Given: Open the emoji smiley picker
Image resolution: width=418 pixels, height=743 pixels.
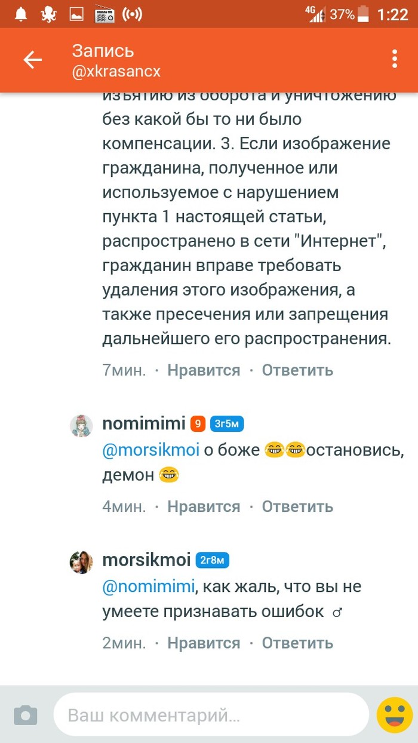Looking at the screenshot, I should click(x=394, y=714).
